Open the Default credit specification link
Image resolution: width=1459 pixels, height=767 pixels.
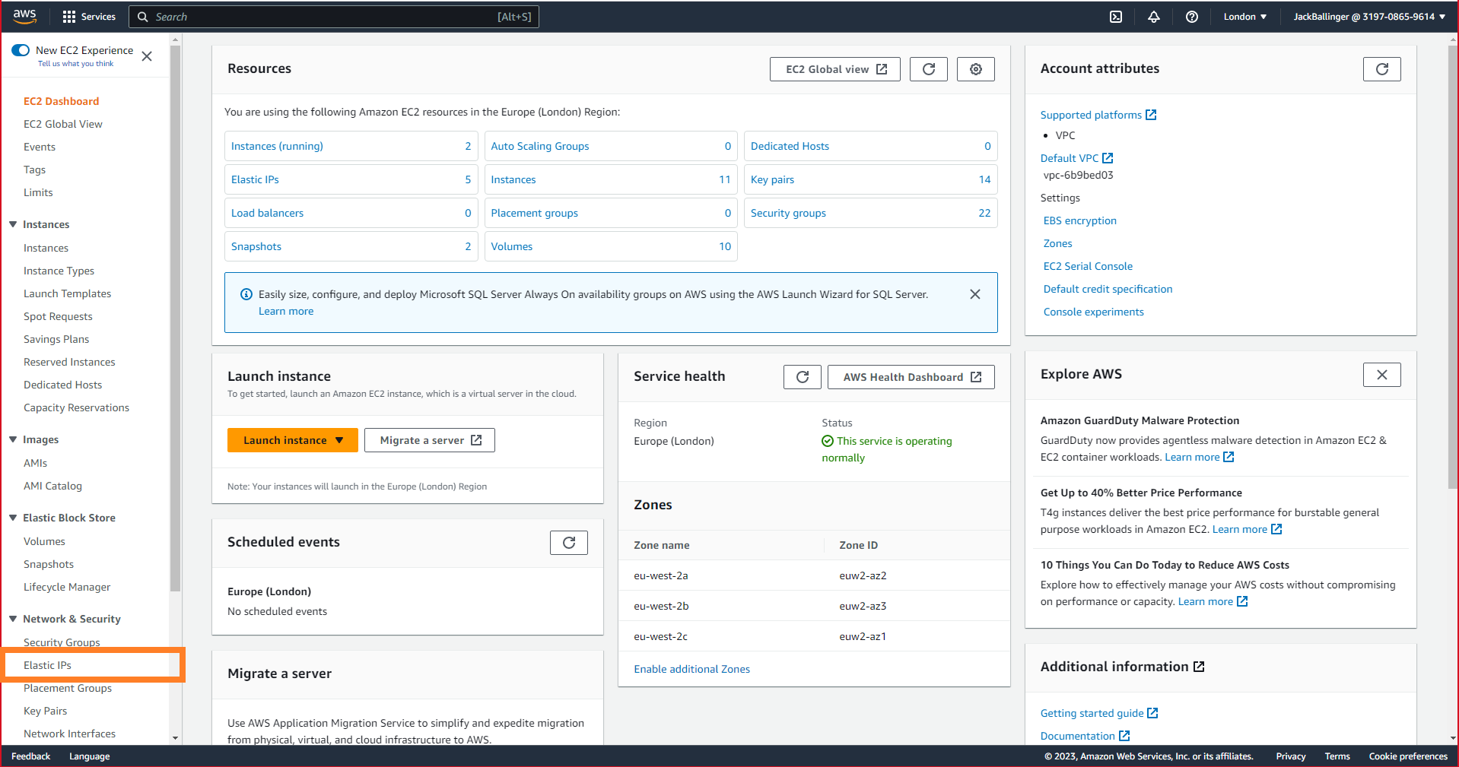[1108, 289]
